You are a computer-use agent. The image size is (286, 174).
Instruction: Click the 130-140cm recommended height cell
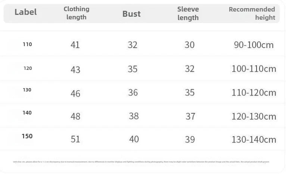254,139
